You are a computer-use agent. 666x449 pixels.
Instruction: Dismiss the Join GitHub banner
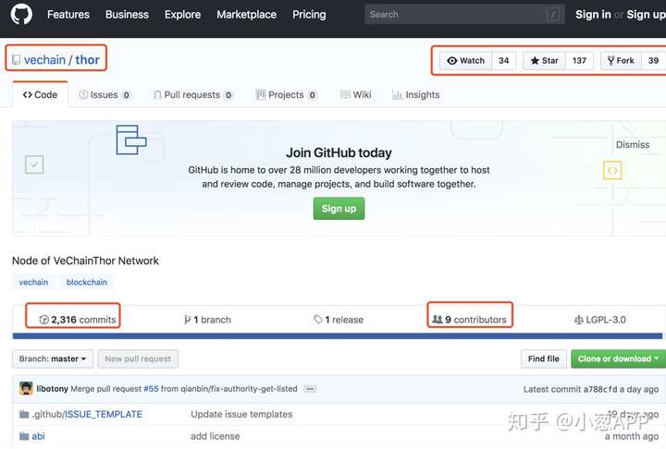click(x=633, y=145)
